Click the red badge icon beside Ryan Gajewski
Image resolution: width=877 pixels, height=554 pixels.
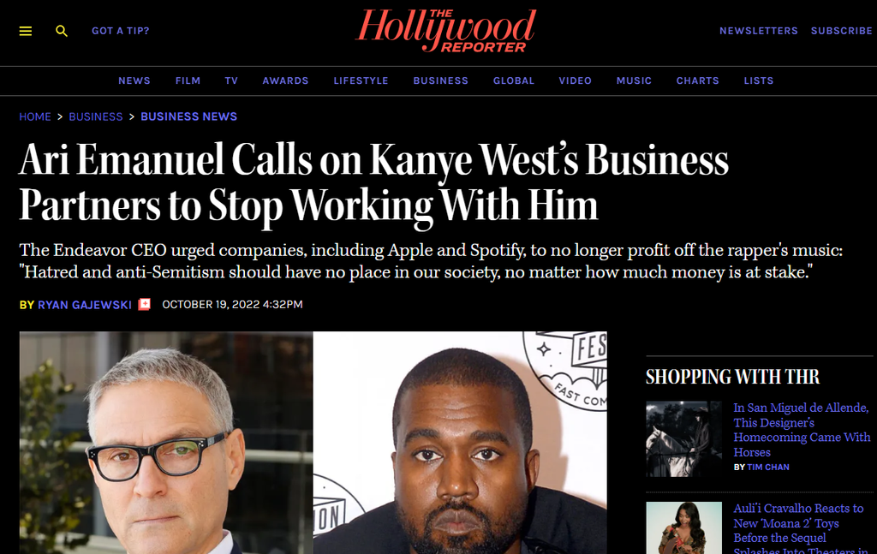point(144,304)
